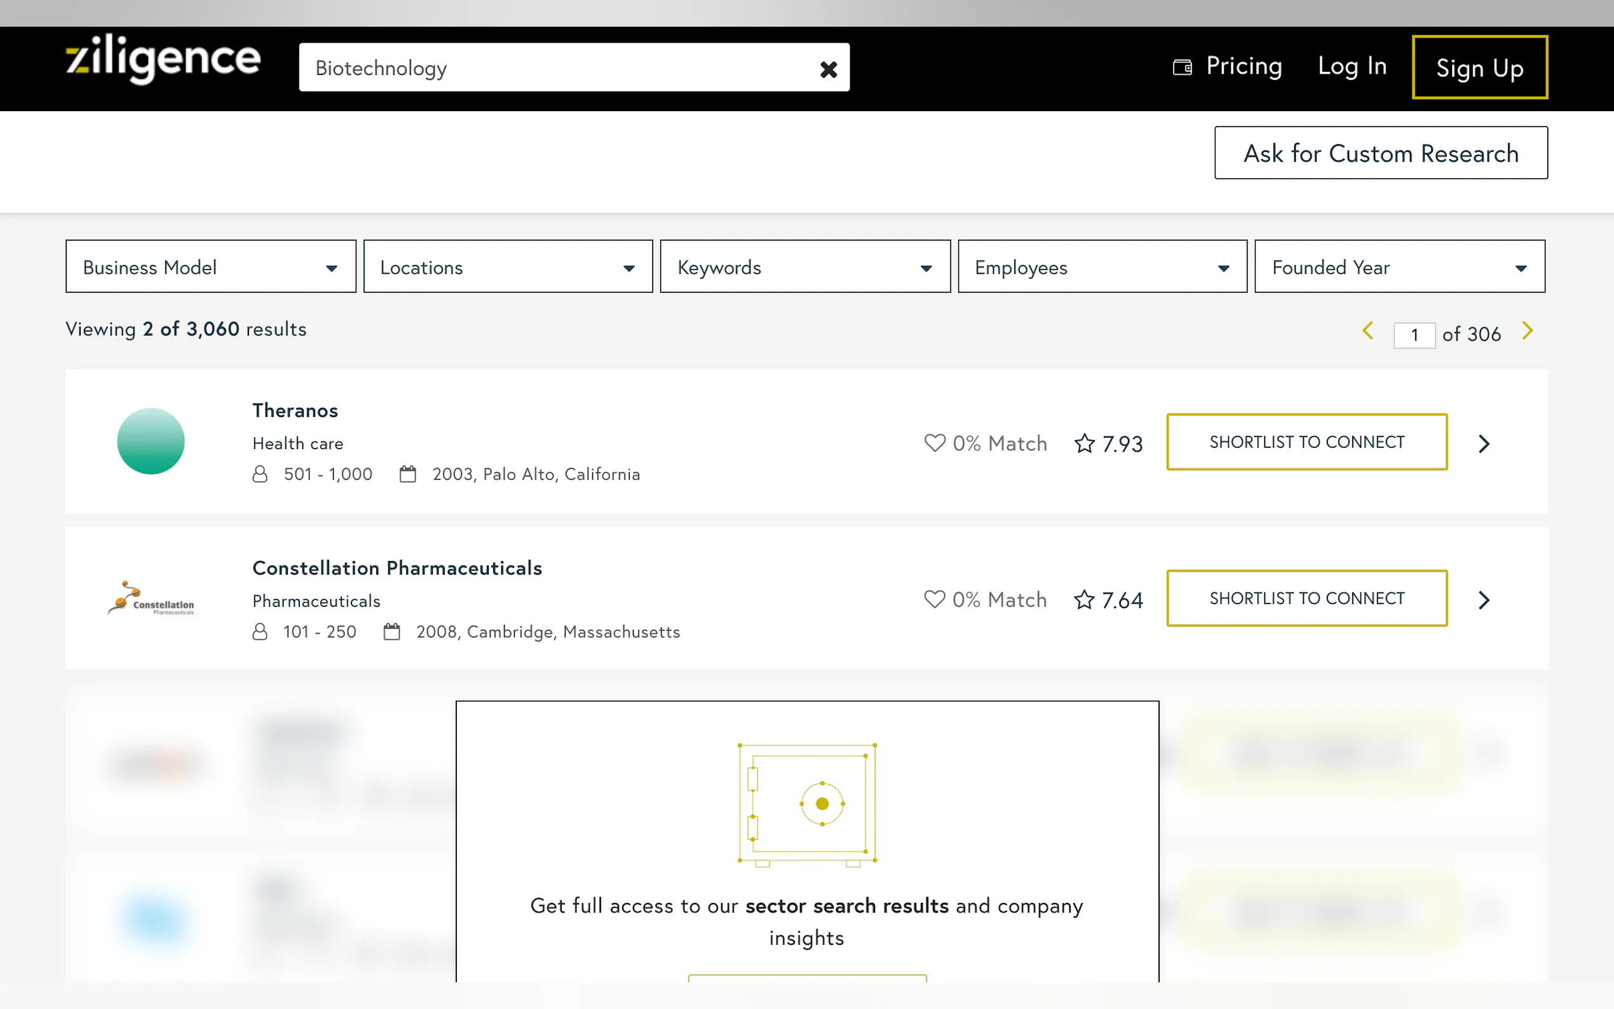1614x1009 pixels.
Task: Click the '501 - 1,000' employee count
Action: tap(328, 475)
